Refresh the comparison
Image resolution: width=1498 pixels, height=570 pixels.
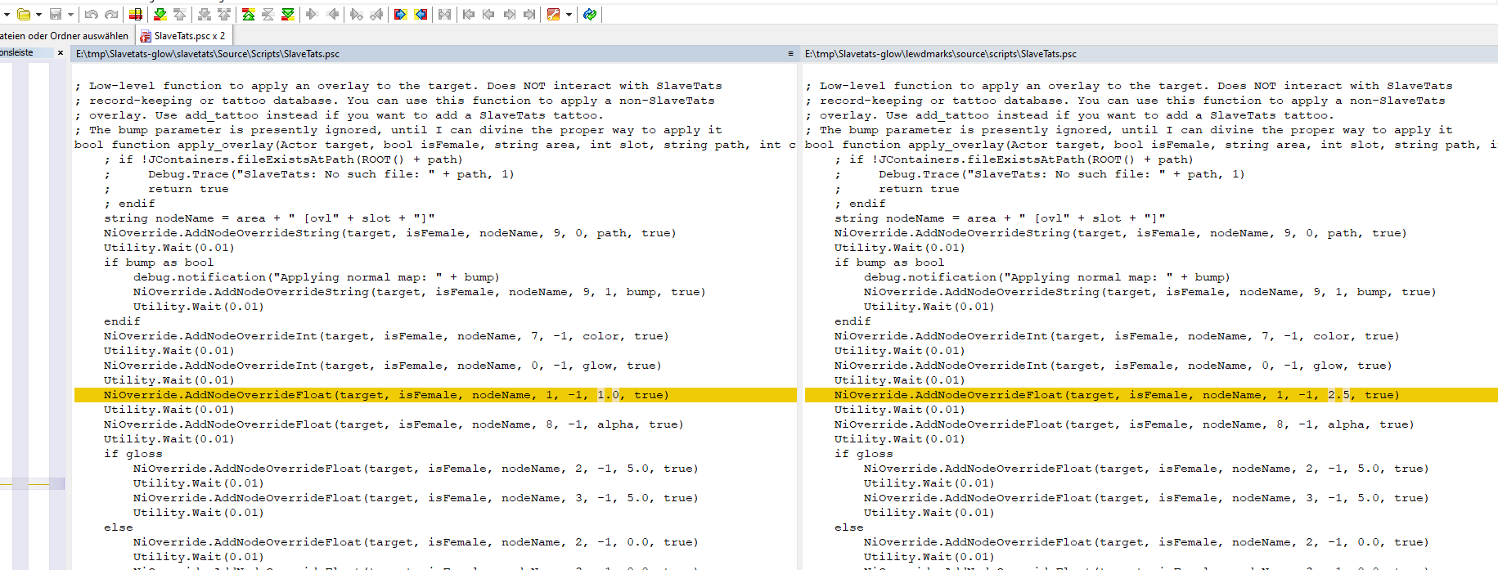(x=590, y=14)
